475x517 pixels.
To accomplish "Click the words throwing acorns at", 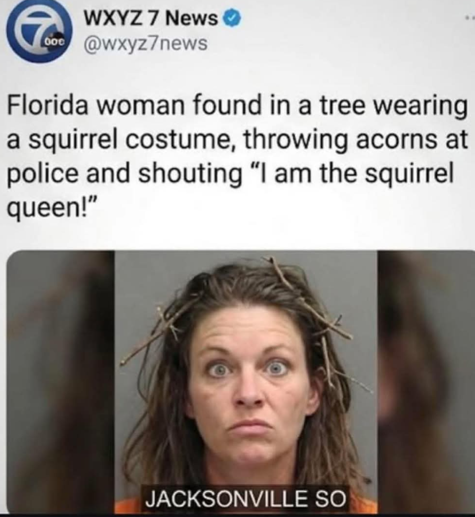I will (x=355, y=140).
